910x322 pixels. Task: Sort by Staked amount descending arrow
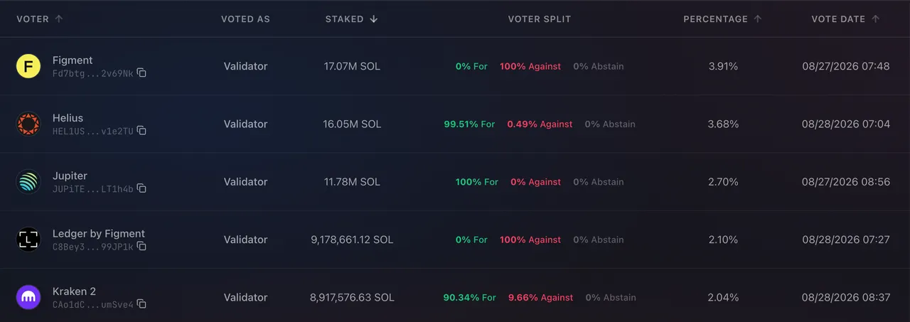(x=374, y=19)
